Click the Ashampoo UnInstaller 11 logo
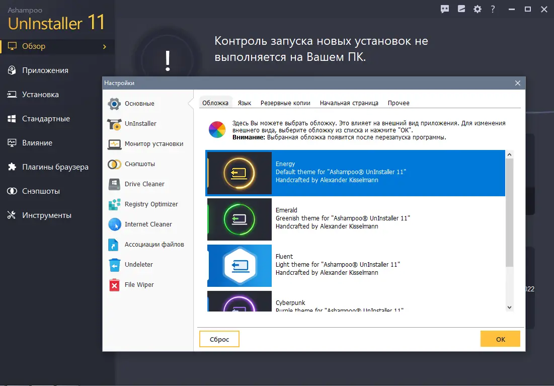 click(56, 20)
